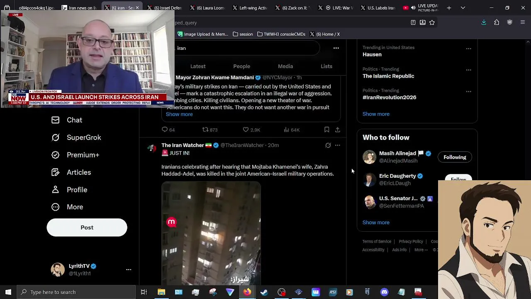Go to Profile in the sidebar

(x=69, y=190)
